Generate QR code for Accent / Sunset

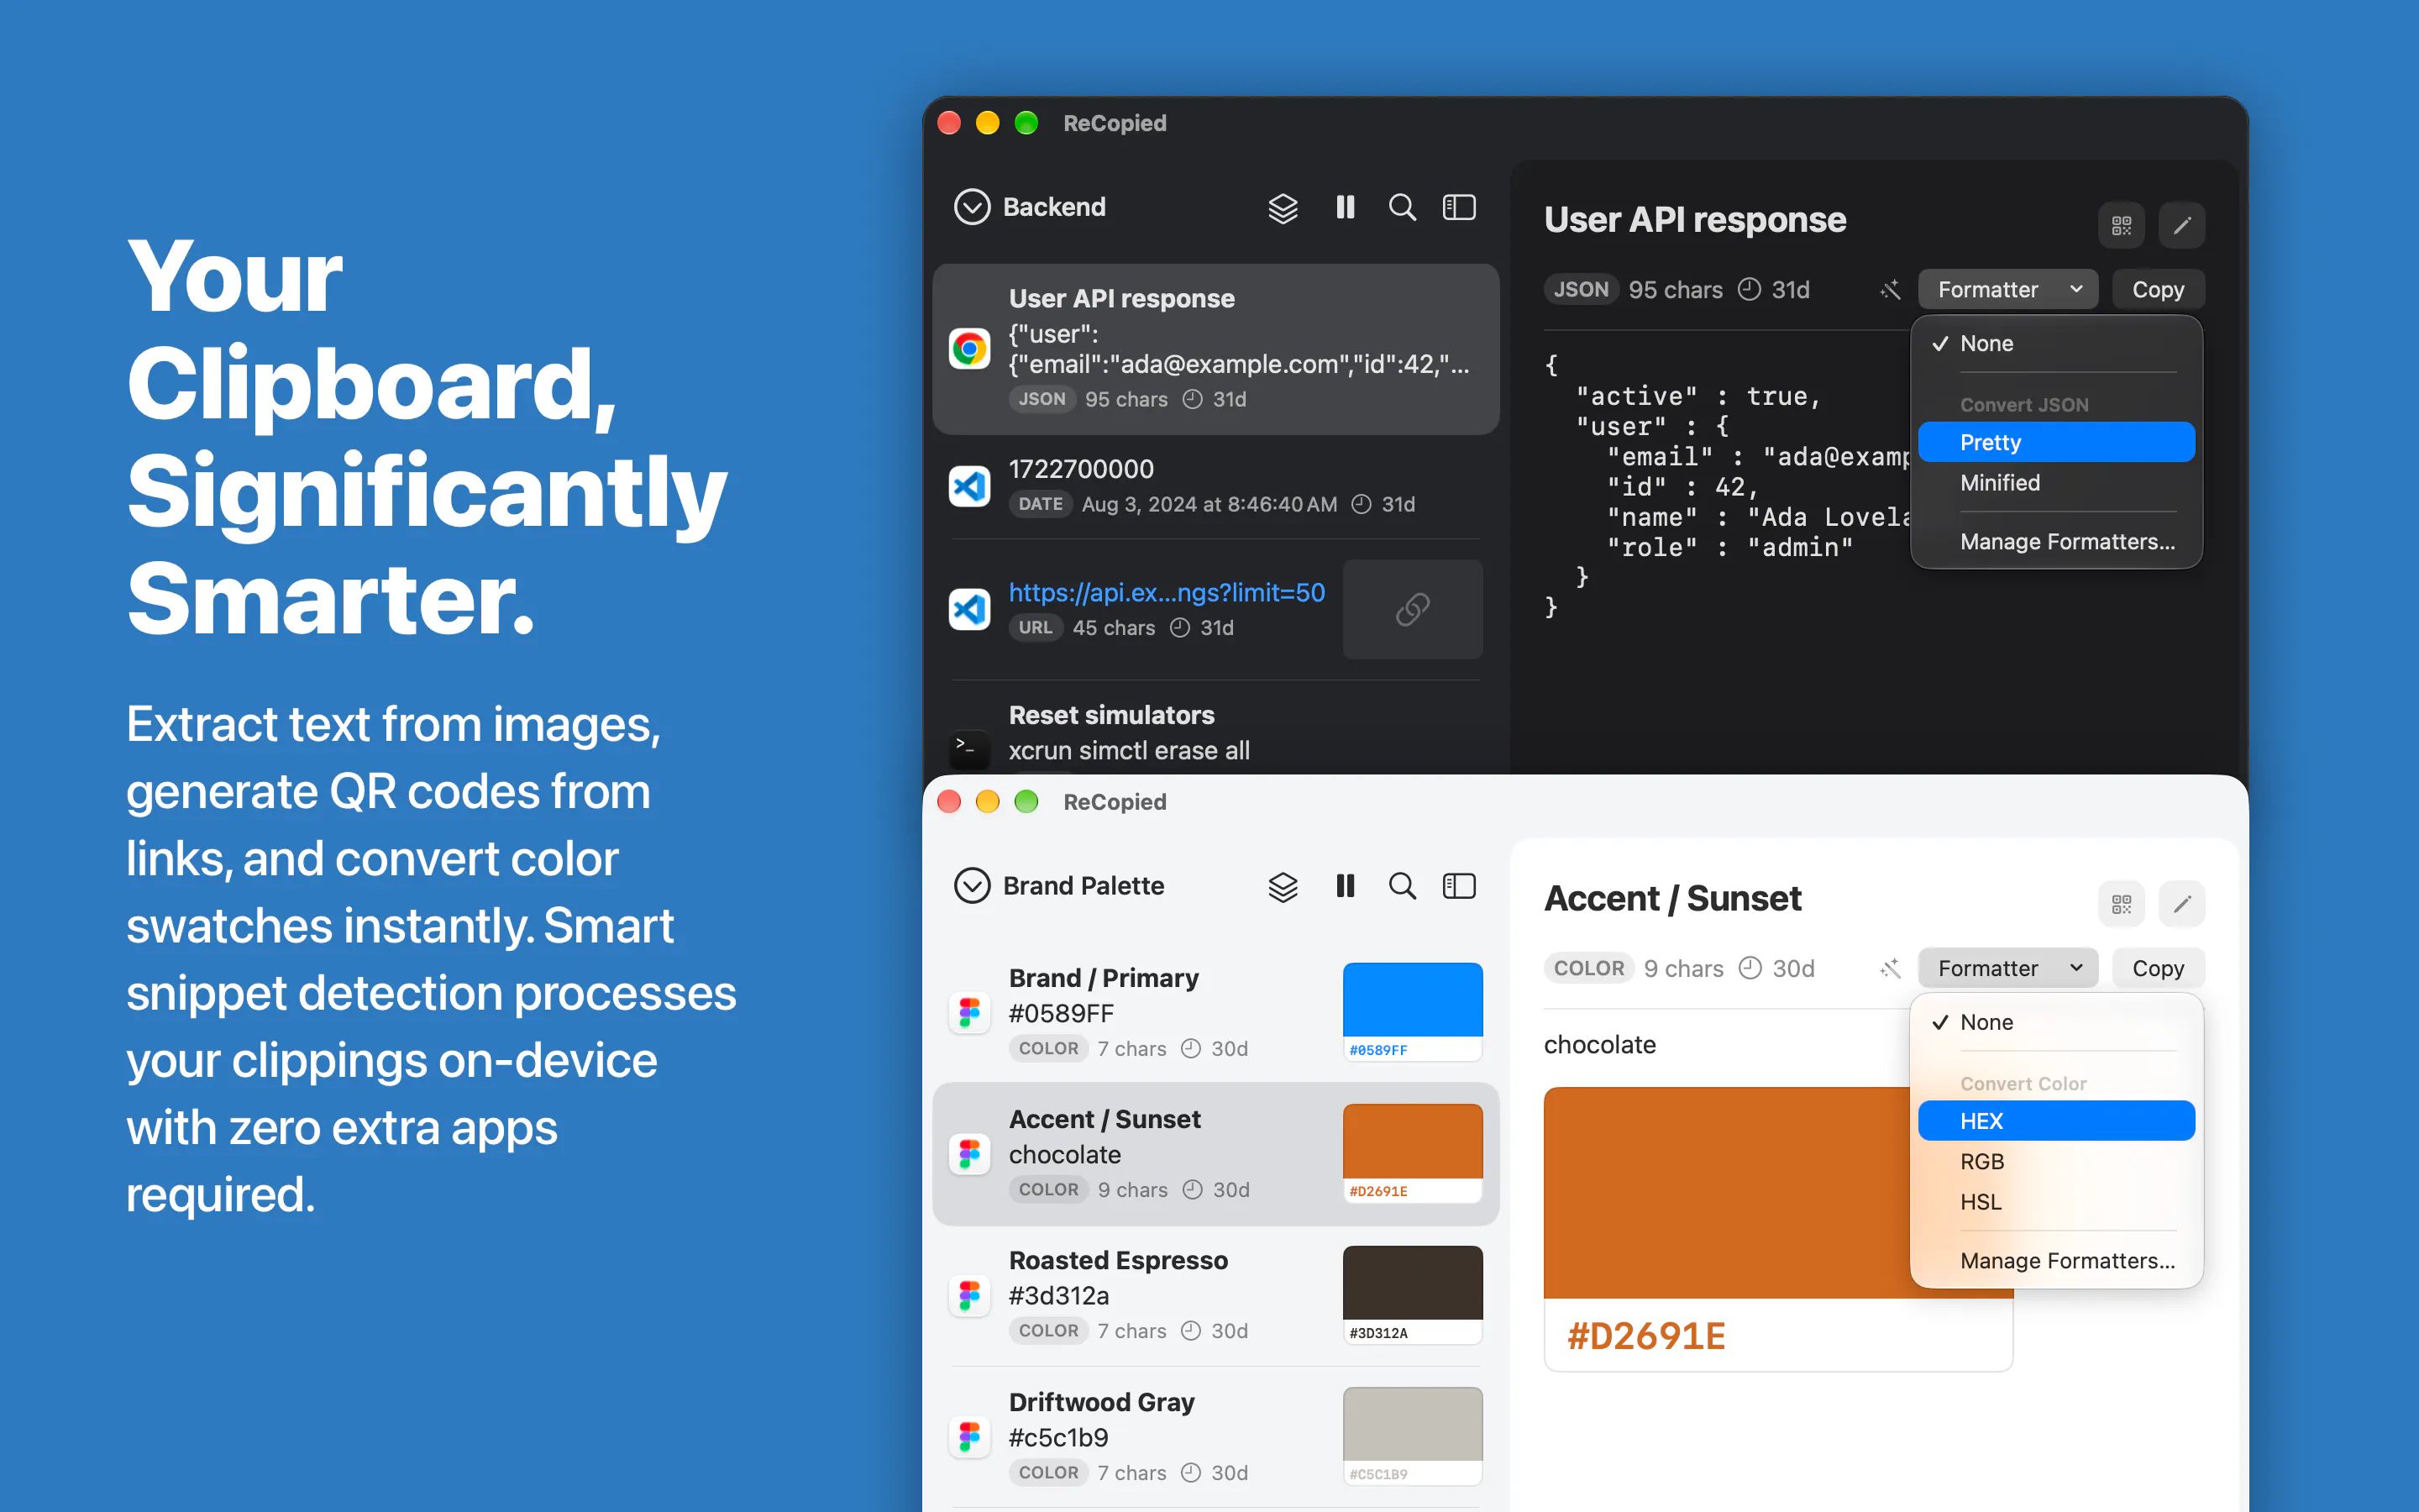[2121, 904]
